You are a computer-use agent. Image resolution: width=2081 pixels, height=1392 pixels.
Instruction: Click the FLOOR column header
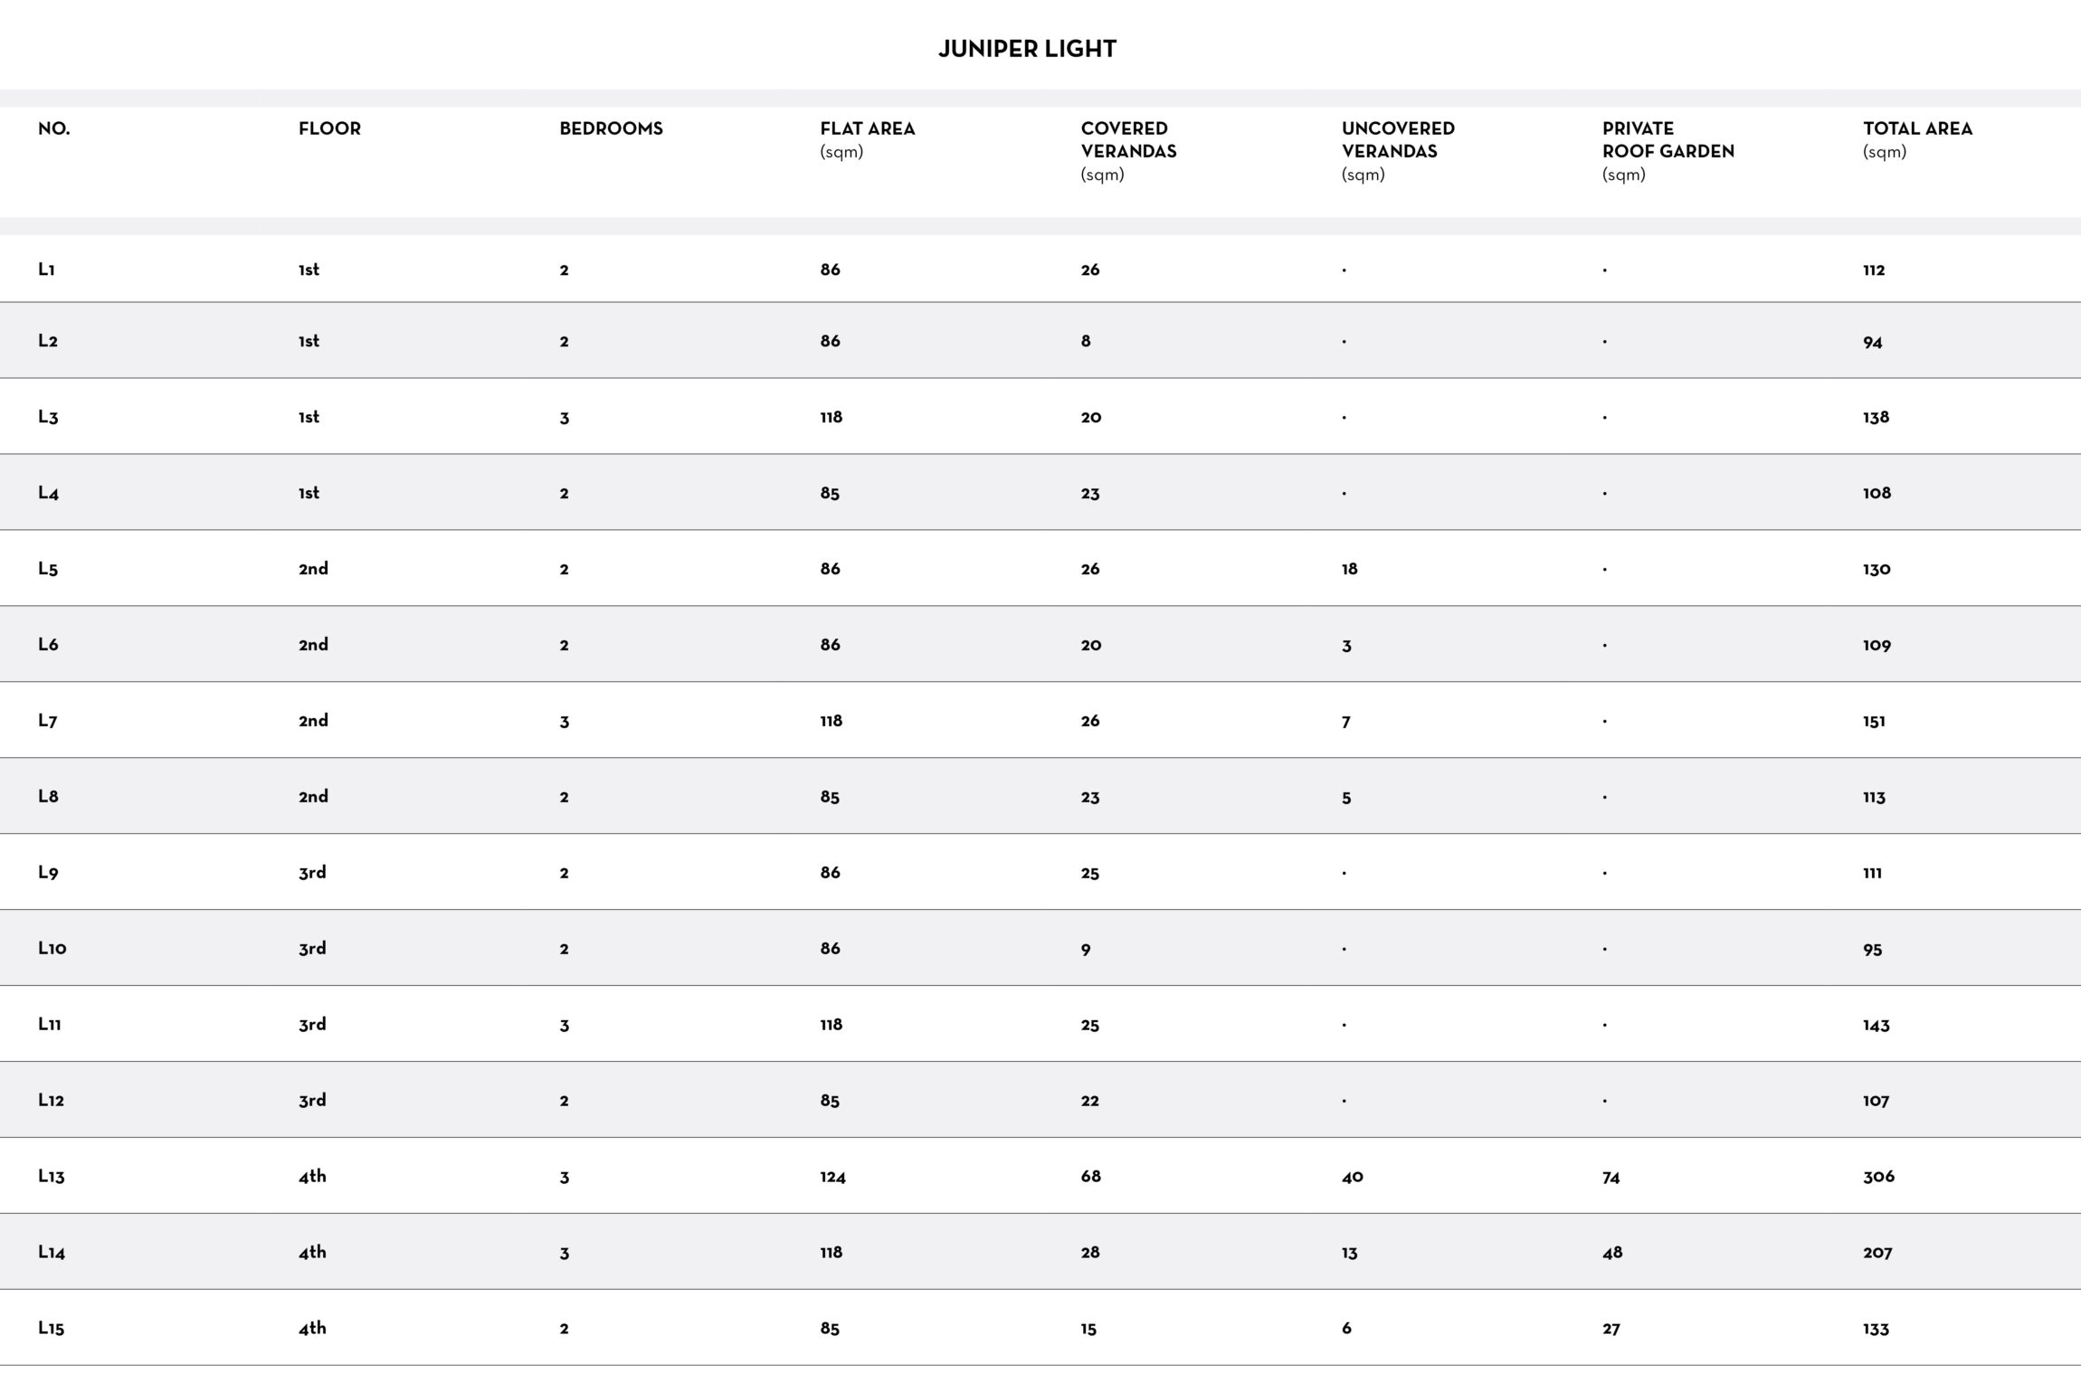pos(329,128)
